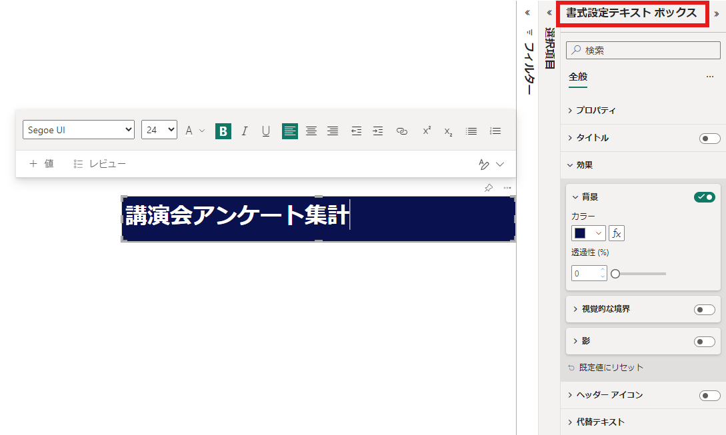Collapse the 効果 section
This screenshot has height=435, width=726.
[580, 165]
